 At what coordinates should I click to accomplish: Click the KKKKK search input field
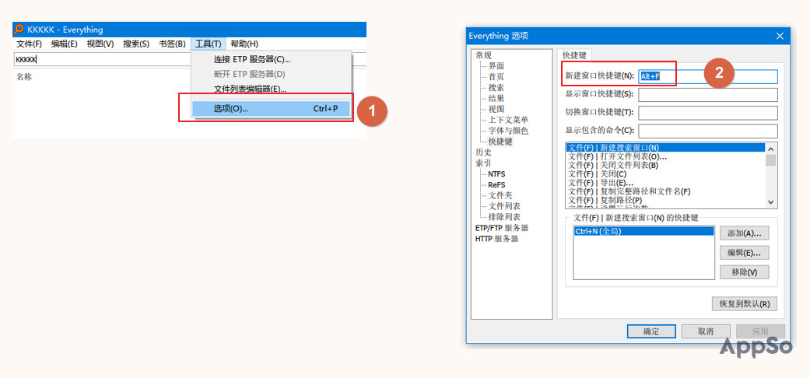pos(102,59)
